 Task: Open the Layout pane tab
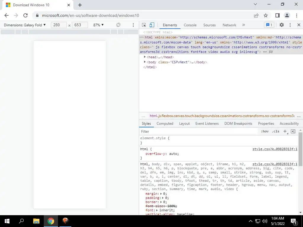pyautogui.click(x=184, y=124)
